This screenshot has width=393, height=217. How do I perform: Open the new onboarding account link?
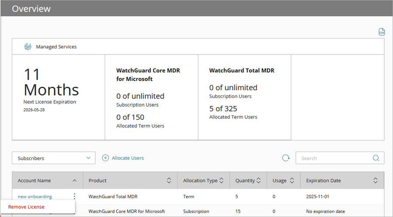(x=35, y=197)
